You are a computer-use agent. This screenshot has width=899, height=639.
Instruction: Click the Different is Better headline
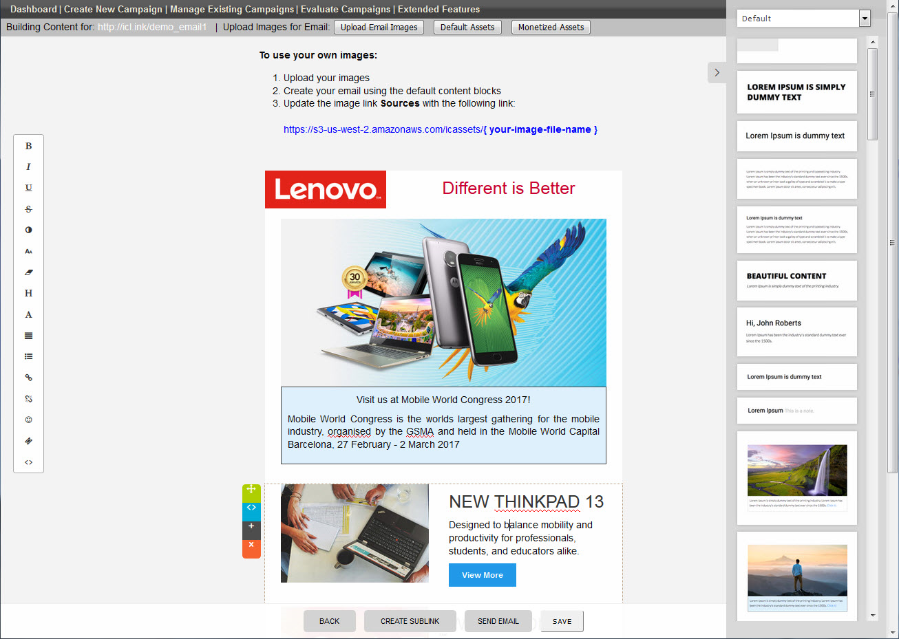[x=509, y=188]
